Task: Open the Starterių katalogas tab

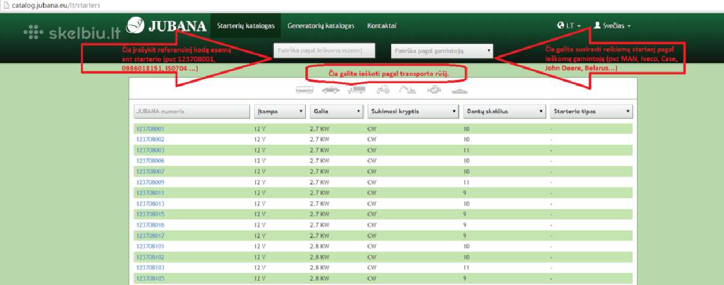Action: click(246, 26)
